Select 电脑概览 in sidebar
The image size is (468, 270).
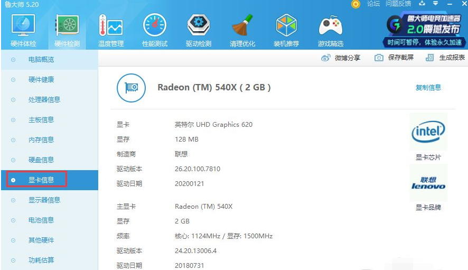(50, 59)
